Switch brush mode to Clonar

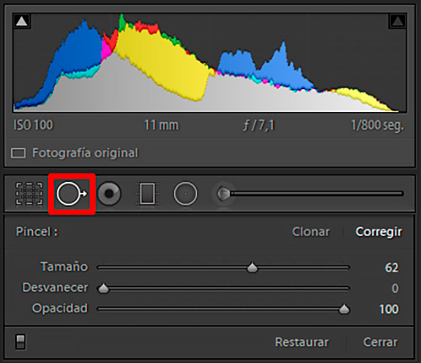click(311, 232)
